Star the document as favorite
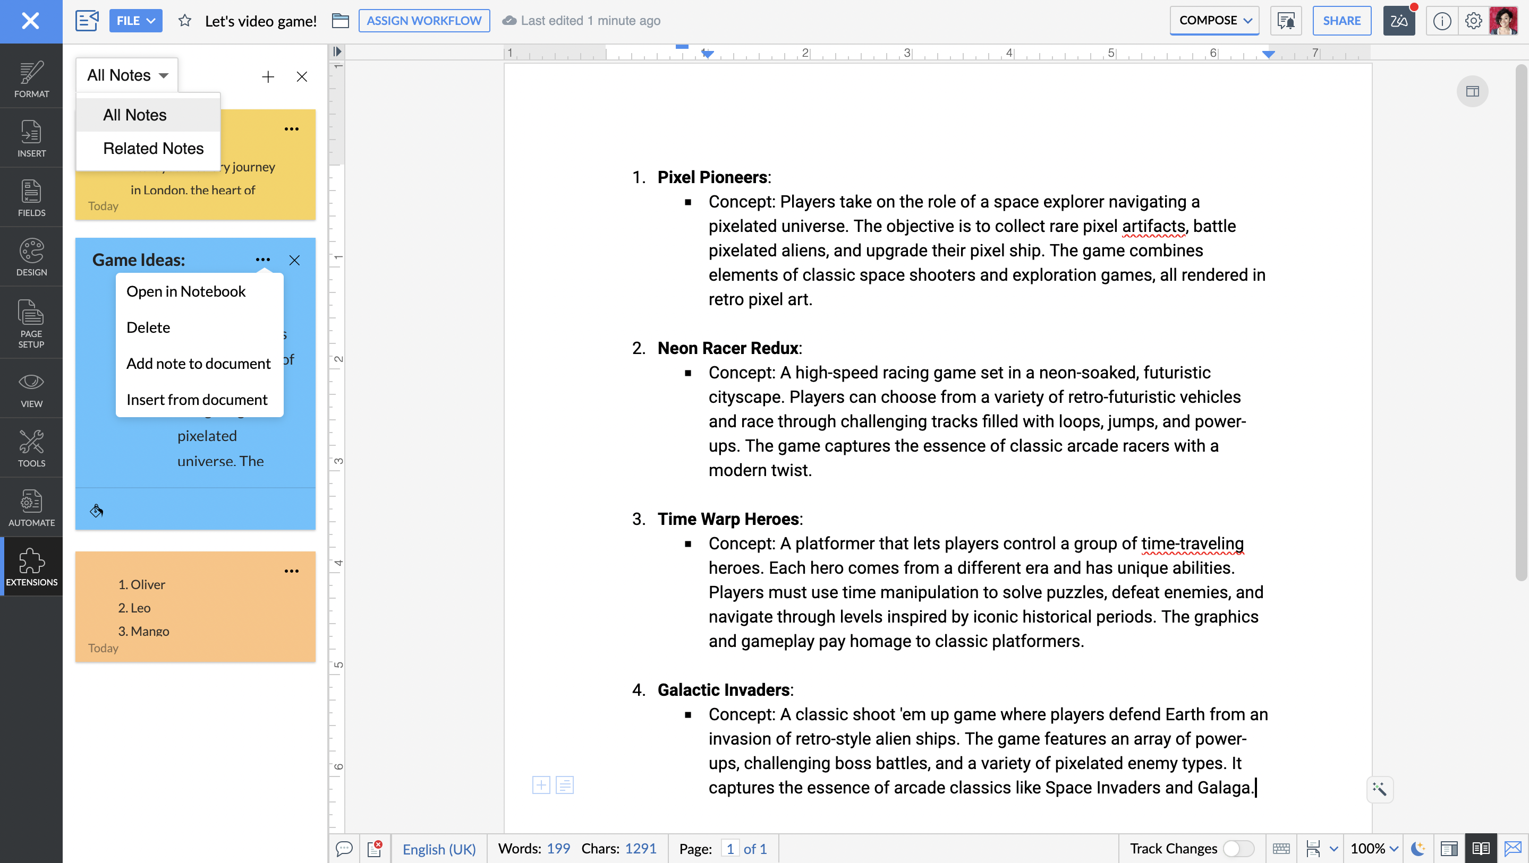 point(184,21)
